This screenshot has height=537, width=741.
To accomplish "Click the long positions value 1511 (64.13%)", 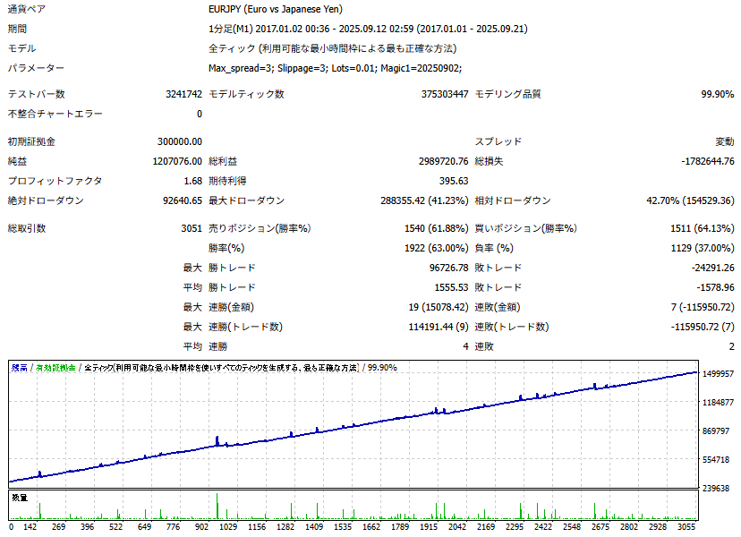I will pos(703,228).
